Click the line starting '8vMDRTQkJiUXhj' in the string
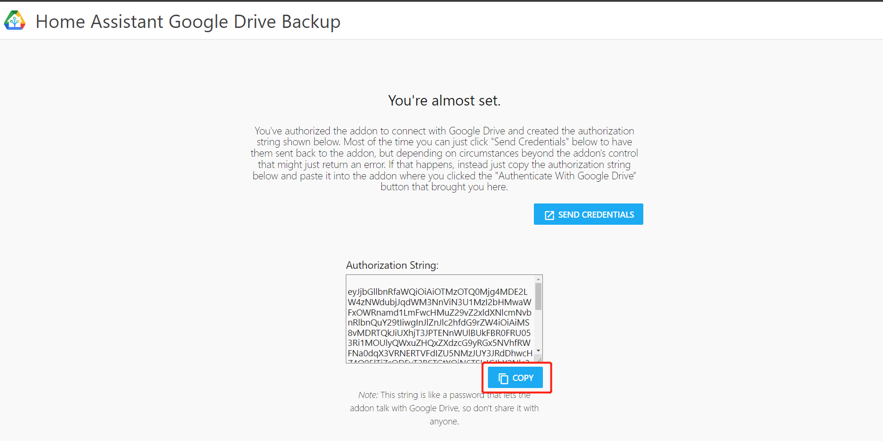 click(439, 333)
